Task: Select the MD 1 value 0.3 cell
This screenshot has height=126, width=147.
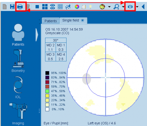Action: (x=61, y=47)
